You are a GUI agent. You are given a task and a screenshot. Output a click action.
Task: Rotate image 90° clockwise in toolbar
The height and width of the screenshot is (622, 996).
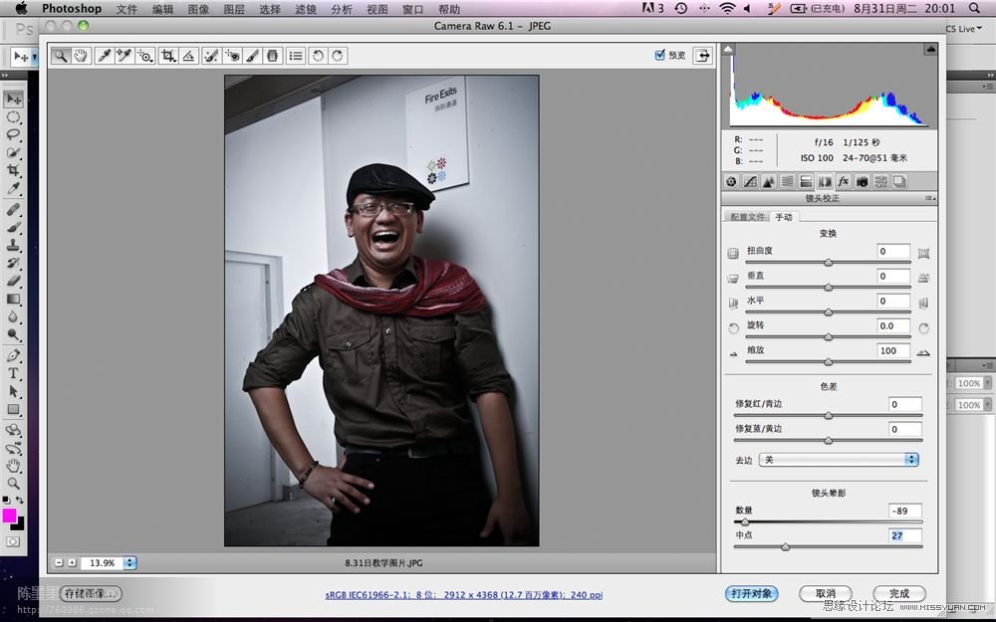click(338, 56)
